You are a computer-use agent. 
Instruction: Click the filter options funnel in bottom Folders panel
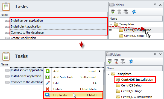[122, 61]
